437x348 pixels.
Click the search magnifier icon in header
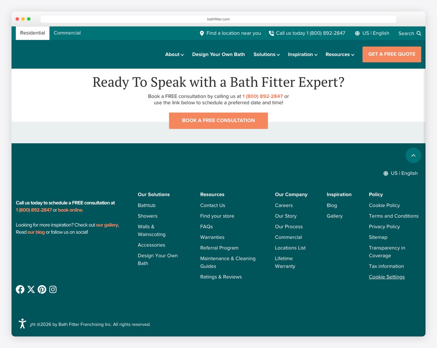coord(419,33)
